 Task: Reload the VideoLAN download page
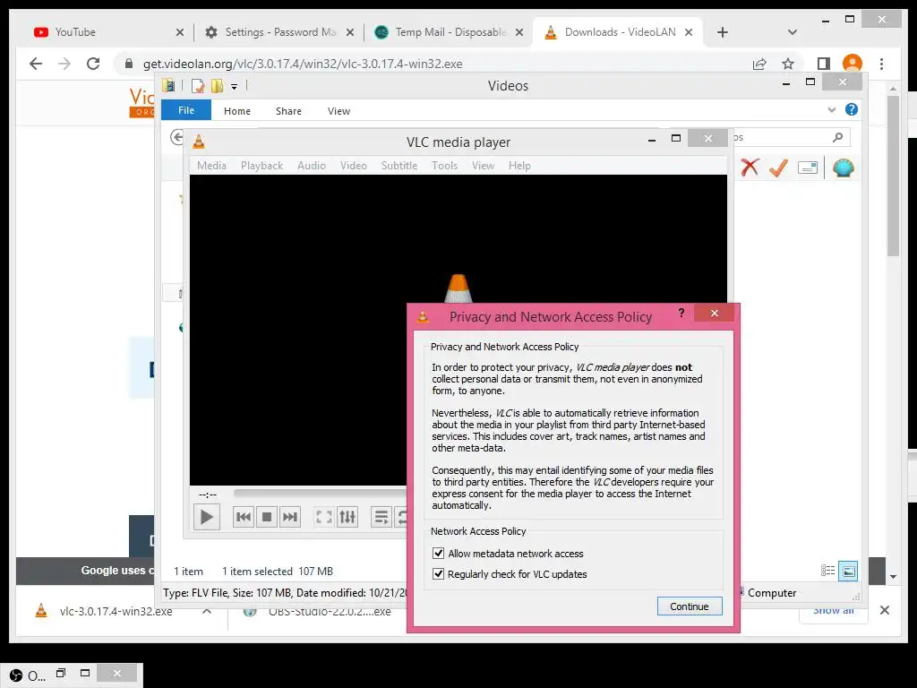click(x=93, y=64)
